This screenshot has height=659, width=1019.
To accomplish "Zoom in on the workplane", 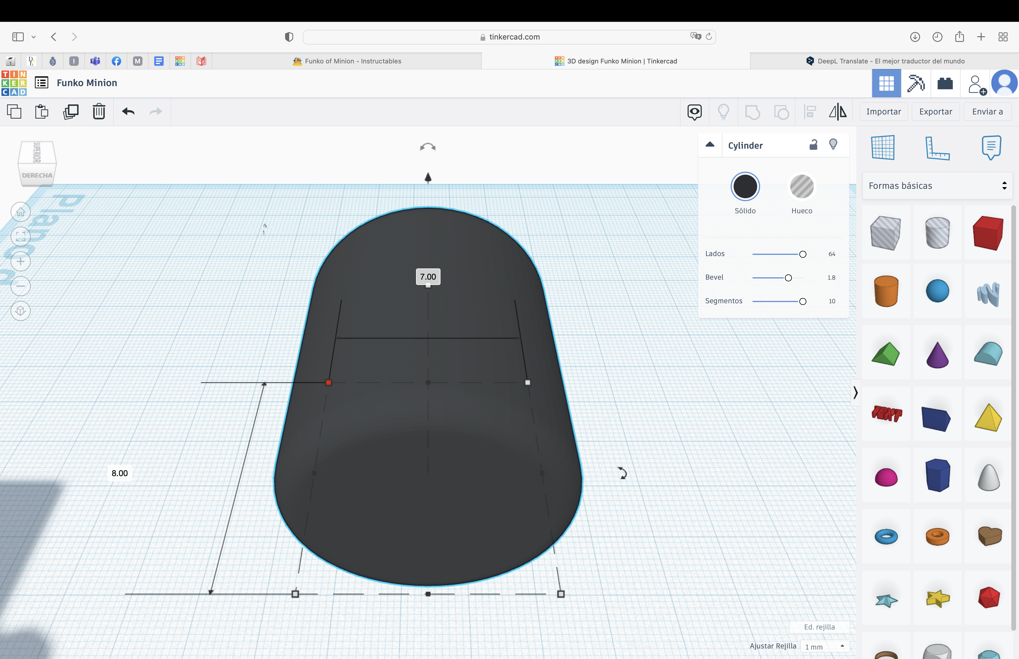I will tap(21, 261).
